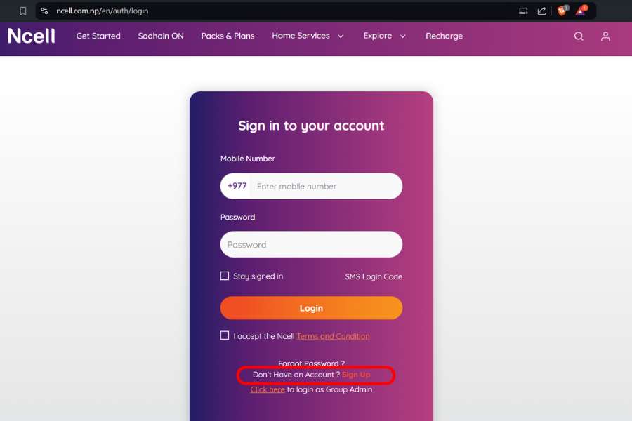Tick the accept Ncell Terms checkbox
The image size is (632, 421).
pos(225,335)
